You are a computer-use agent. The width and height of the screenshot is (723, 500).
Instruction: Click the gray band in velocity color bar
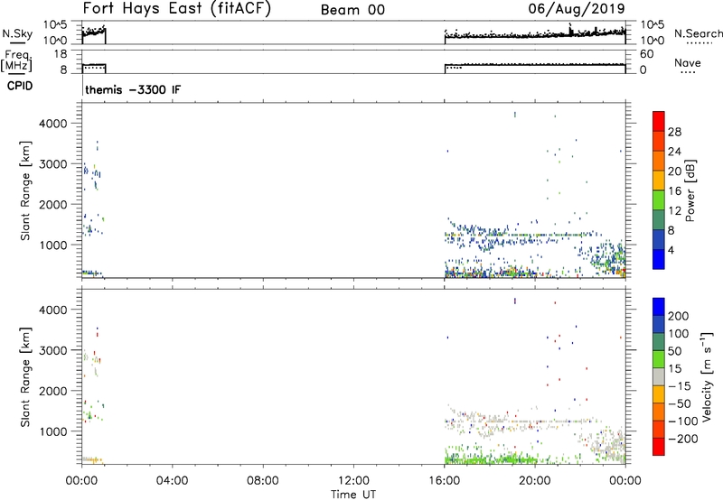tap(659, 377)
